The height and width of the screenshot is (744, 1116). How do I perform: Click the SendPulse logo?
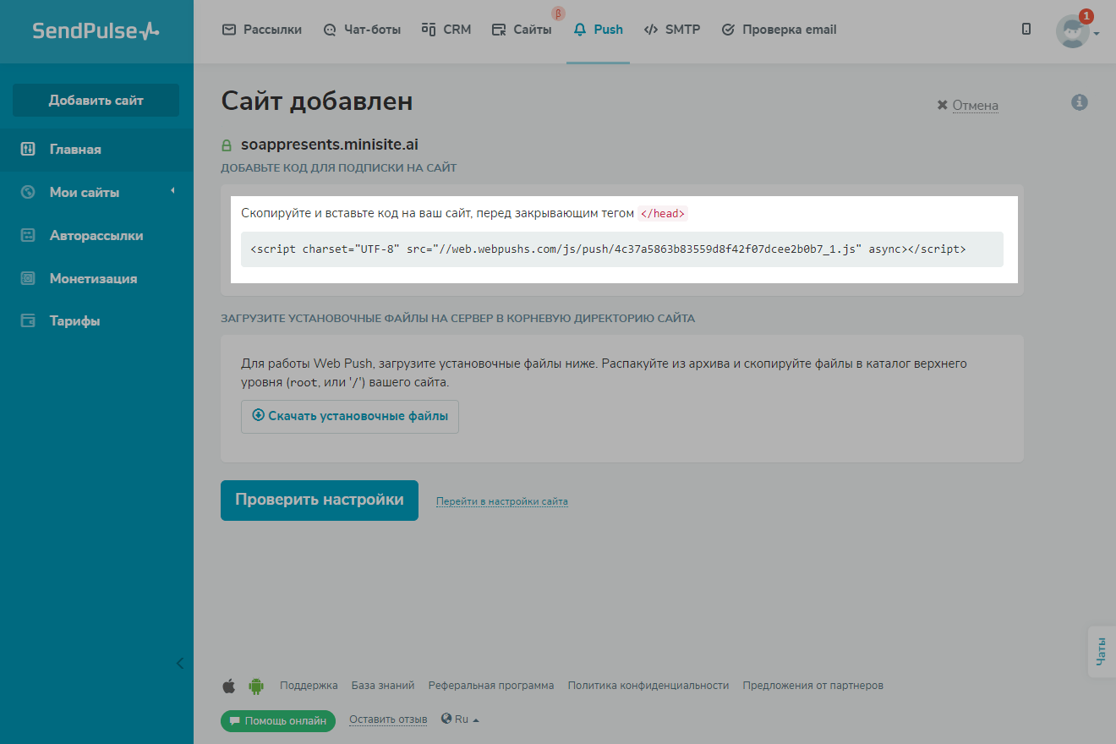click(x=96, y=30)
